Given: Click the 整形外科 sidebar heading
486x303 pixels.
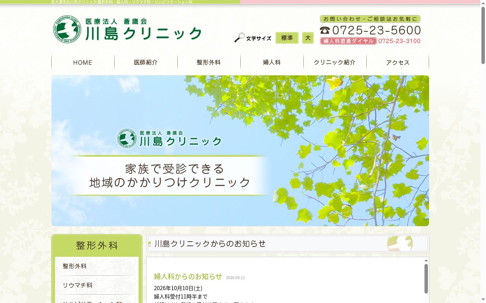Looking at the screenshot, I should click(x=97, y=245).
